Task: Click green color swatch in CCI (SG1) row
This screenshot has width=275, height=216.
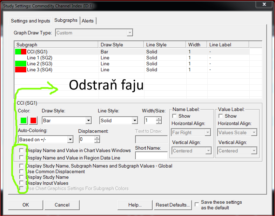Action: pos(18,52)
